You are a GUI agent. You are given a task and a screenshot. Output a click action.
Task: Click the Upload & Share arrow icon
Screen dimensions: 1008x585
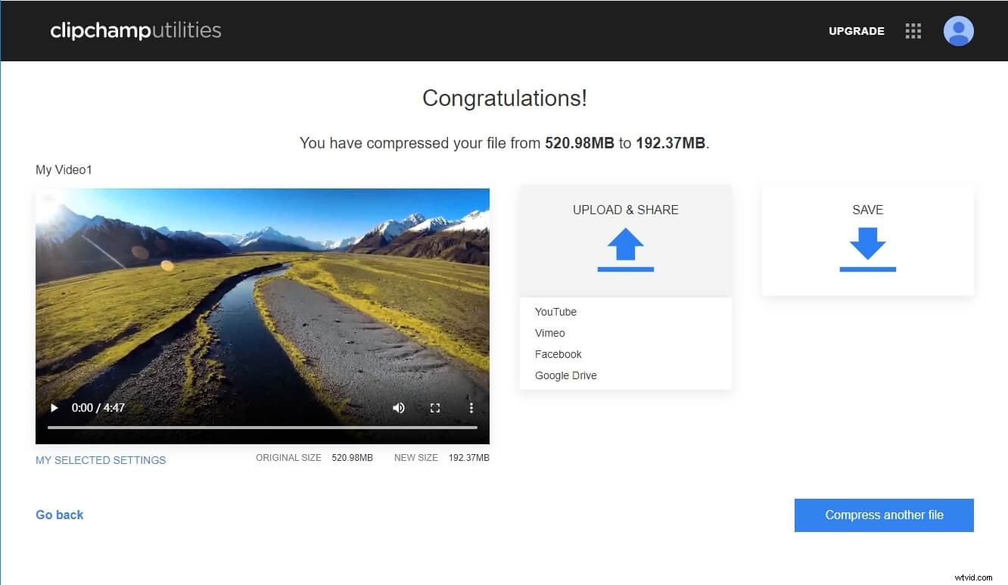click(x=625, y=250)
